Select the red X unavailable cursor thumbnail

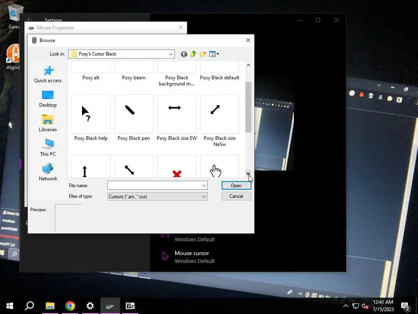pyautogui.click(x=176, y=166)
